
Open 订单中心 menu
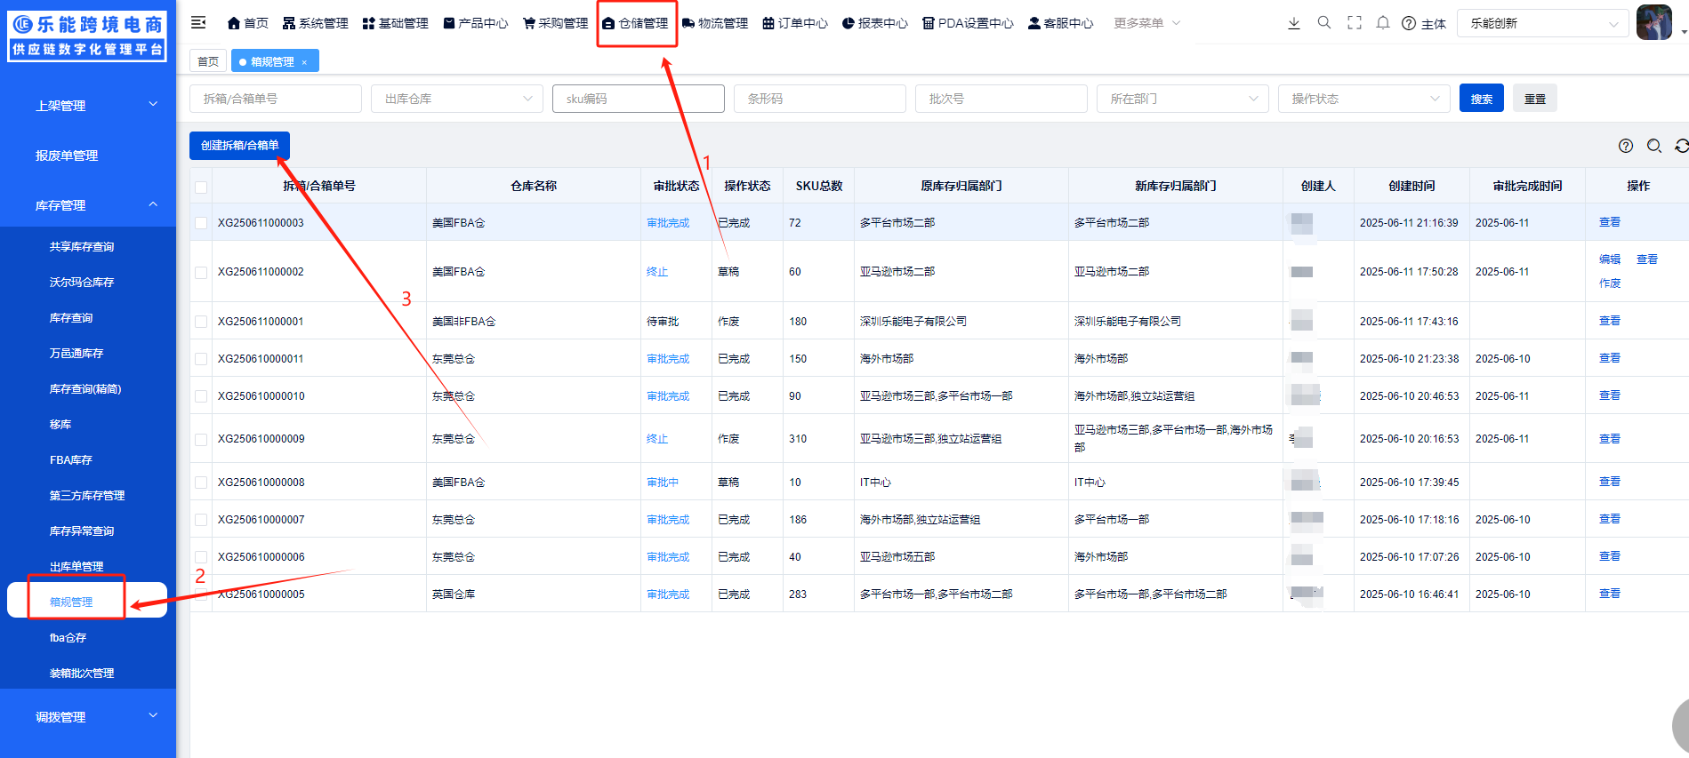[x=795, y=23]
